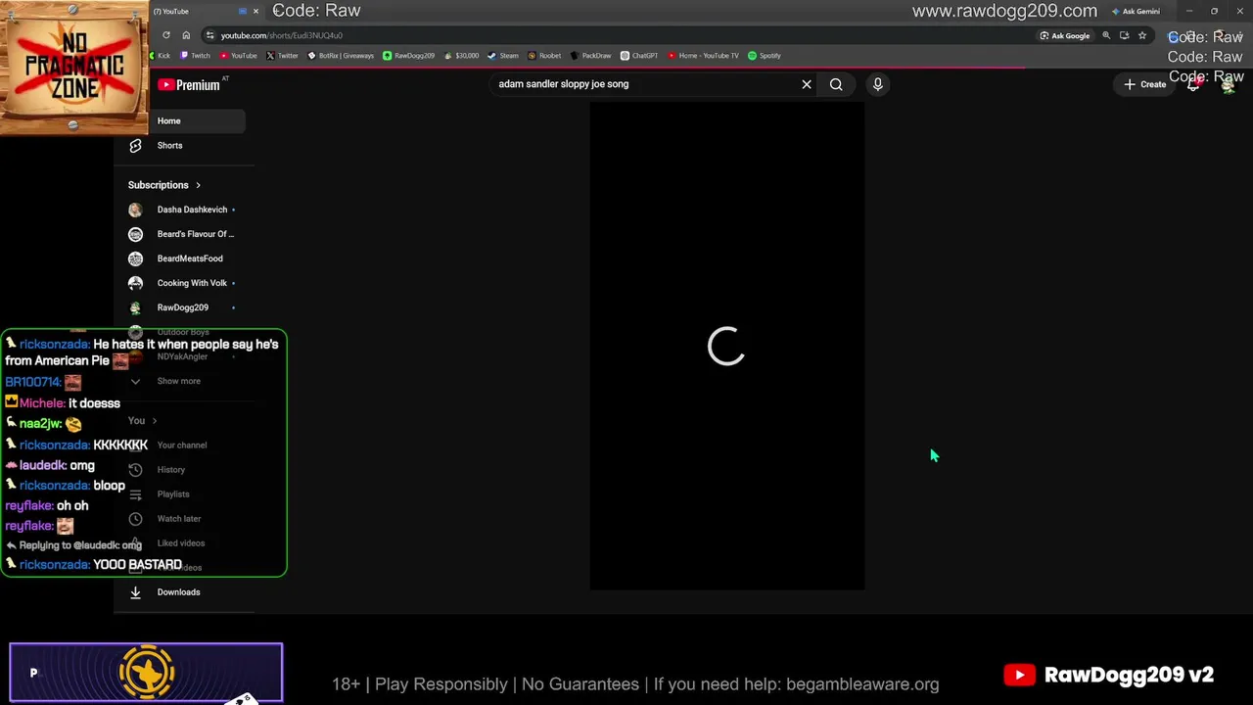Image resolution: width=1253 pixels, height=705 pixels.
Task: Start voice search with microphone icon
Action: 877,84
